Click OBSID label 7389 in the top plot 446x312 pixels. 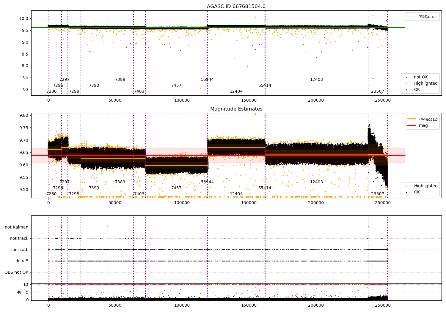coord(120,80)
